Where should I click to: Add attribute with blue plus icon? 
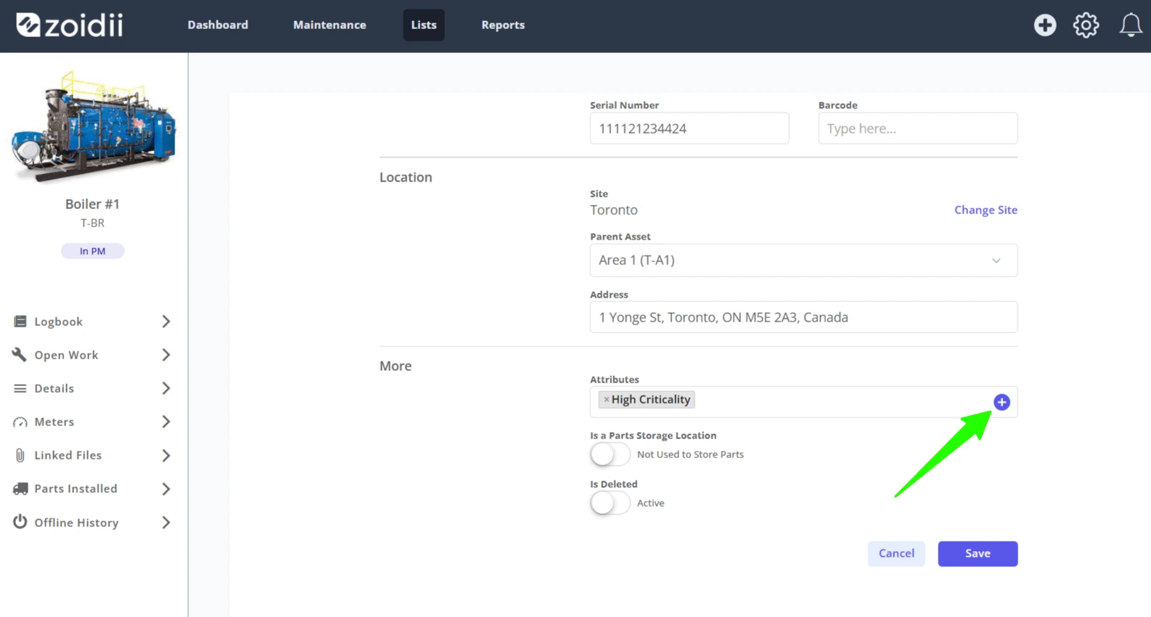click(1002, 402)
